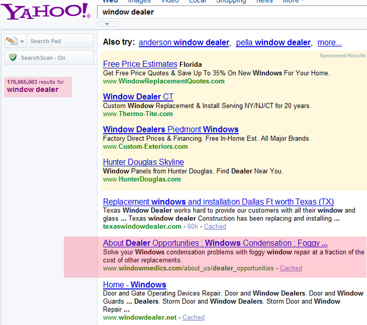The image size is (367, 325).
Task: View the Cached copy of the windowmedics.com result
Action: pos(290,268)
